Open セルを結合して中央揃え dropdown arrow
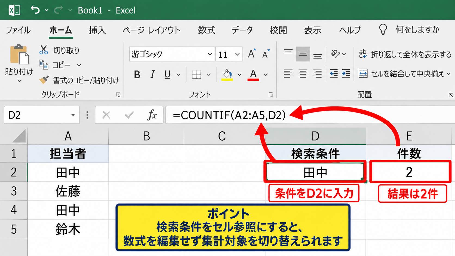Image resolution: width=455 pixels, height=256 pixels. (x=449, y=74)
